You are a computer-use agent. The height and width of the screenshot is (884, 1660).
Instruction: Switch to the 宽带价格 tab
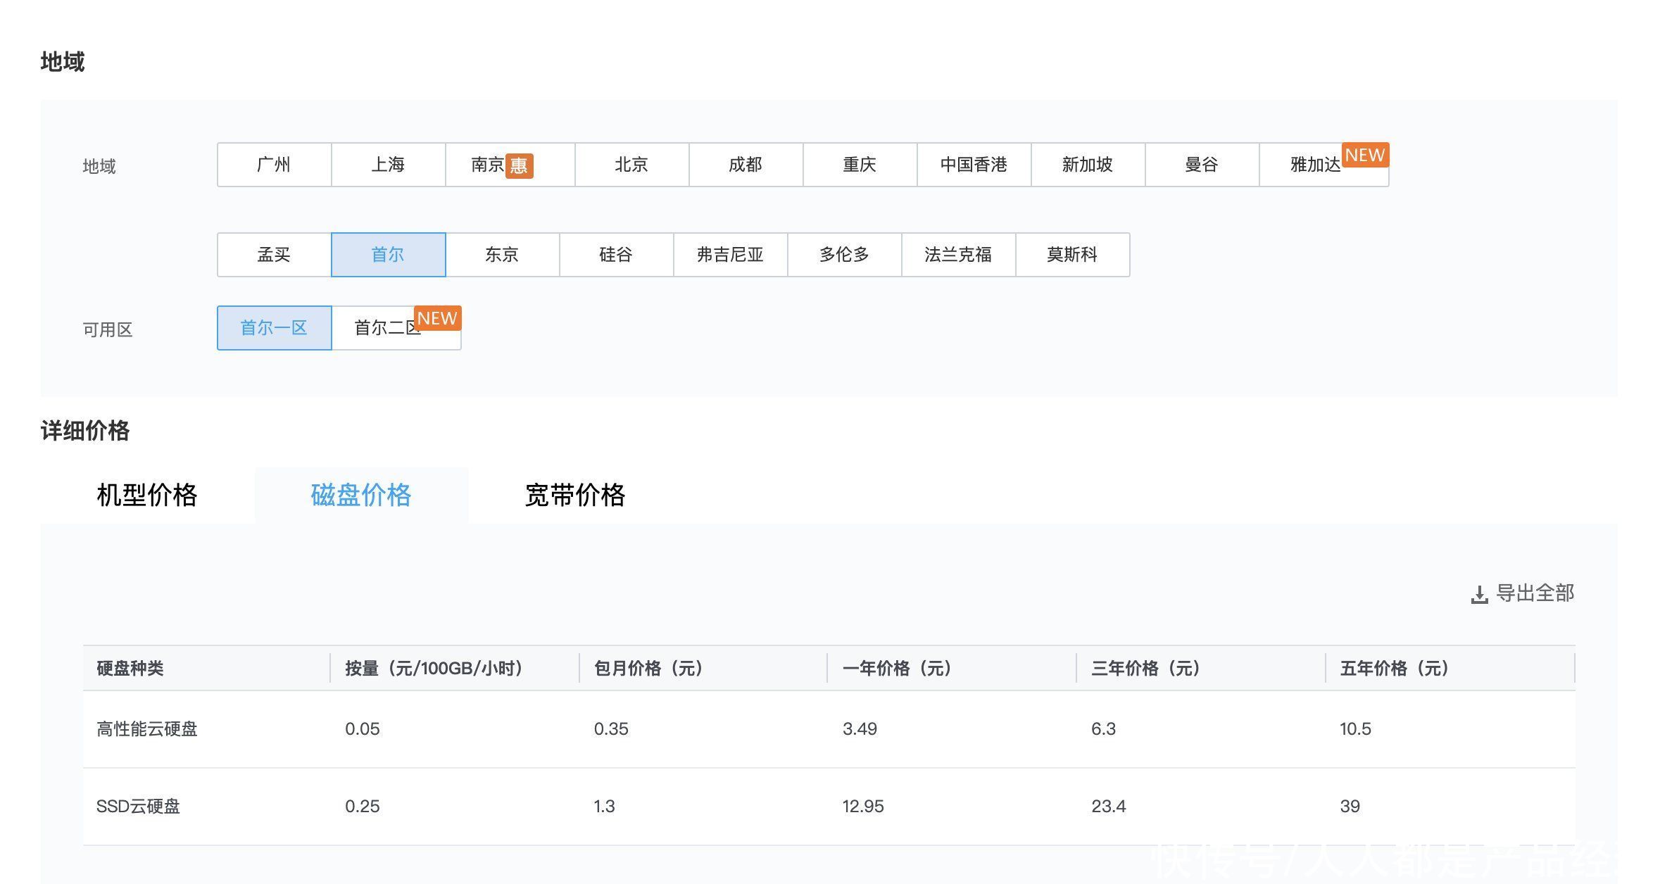[x=575, y=495]
